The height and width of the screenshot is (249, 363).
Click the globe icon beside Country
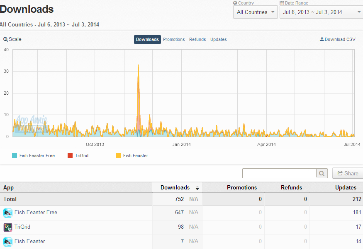pos(235,3)
